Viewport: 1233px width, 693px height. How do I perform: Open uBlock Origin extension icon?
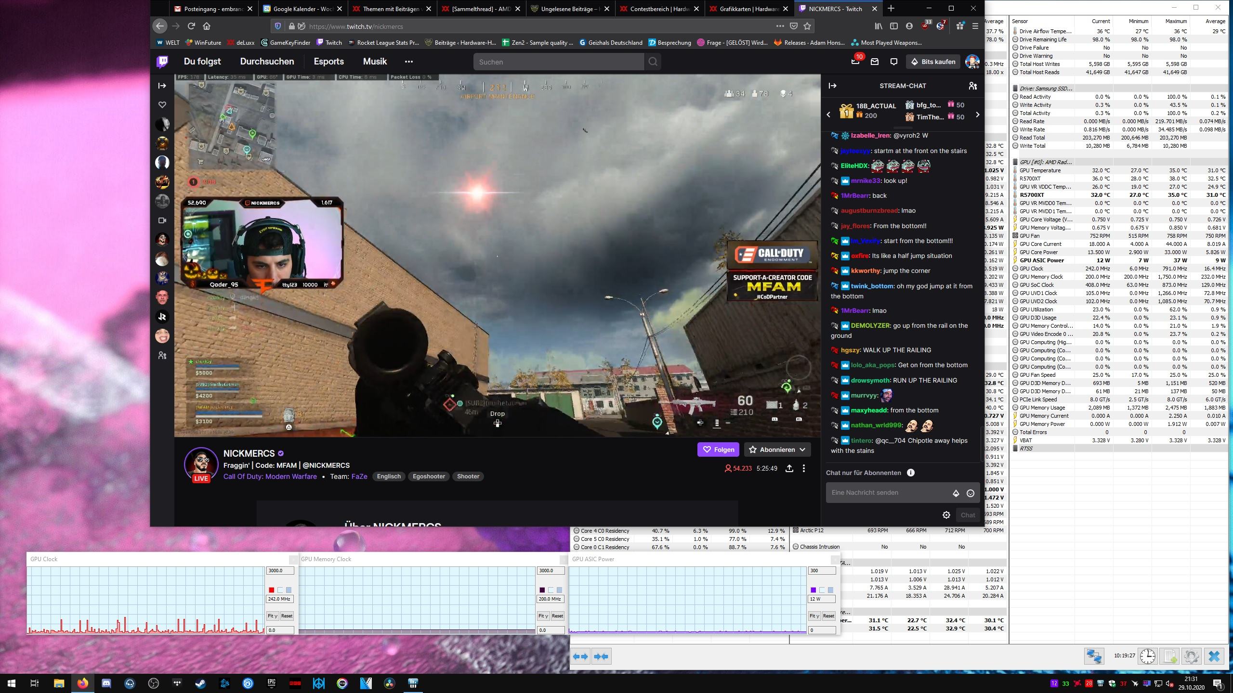[x=925, y=26]
